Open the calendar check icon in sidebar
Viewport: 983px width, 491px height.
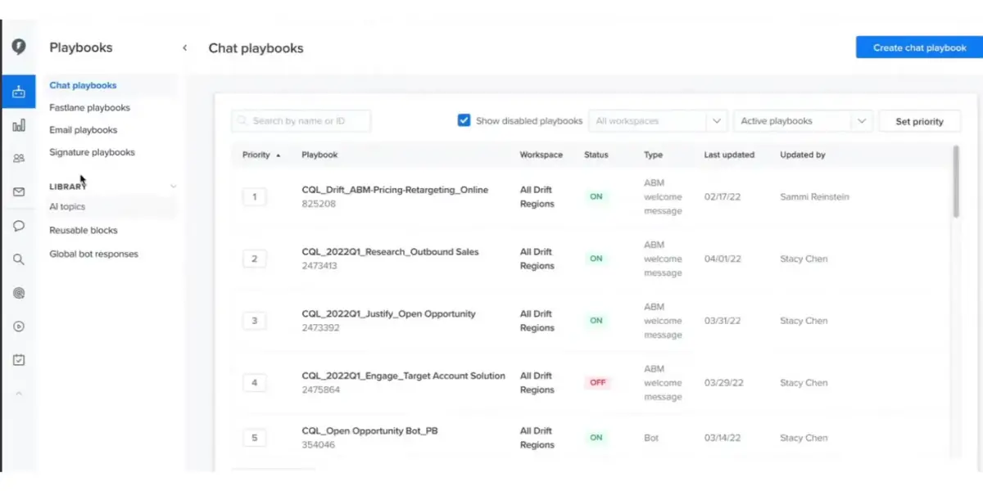(19, 359)
